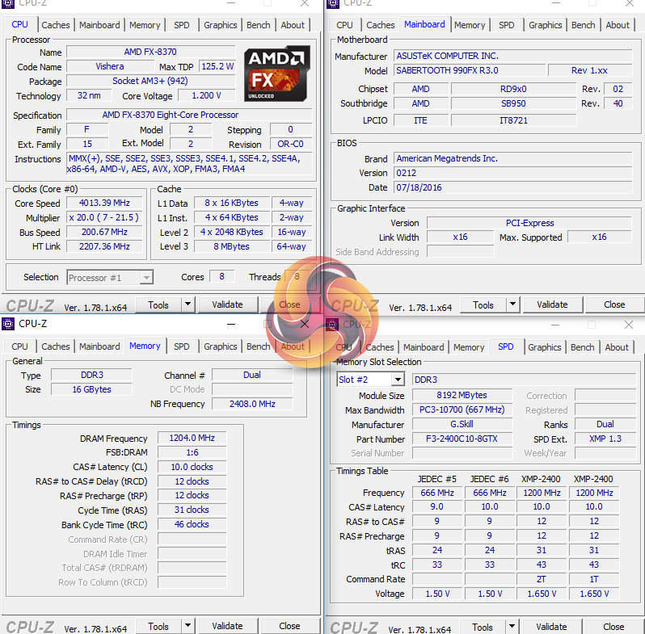
Task: Open Mainboard tab in Memory window
Action: (x=99, y=346)
